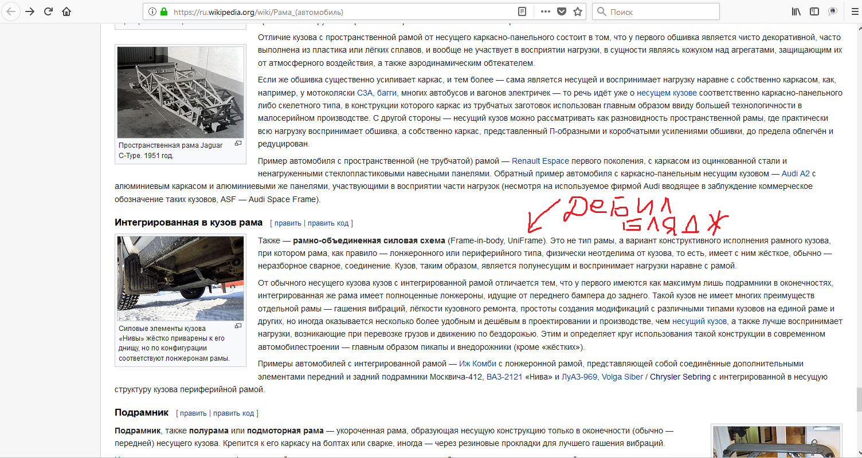Open the Chrysler Sebring link
Screen dimensions: 862x458
click(x=680, y=377)
